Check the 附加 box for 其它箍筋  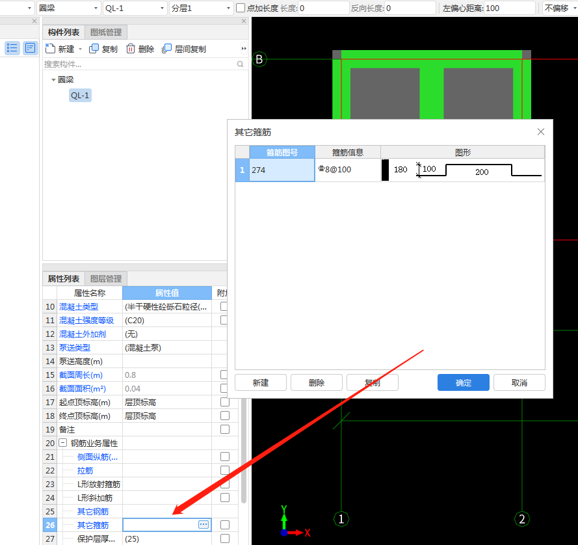pyautogui.click(x=224, y=525)
